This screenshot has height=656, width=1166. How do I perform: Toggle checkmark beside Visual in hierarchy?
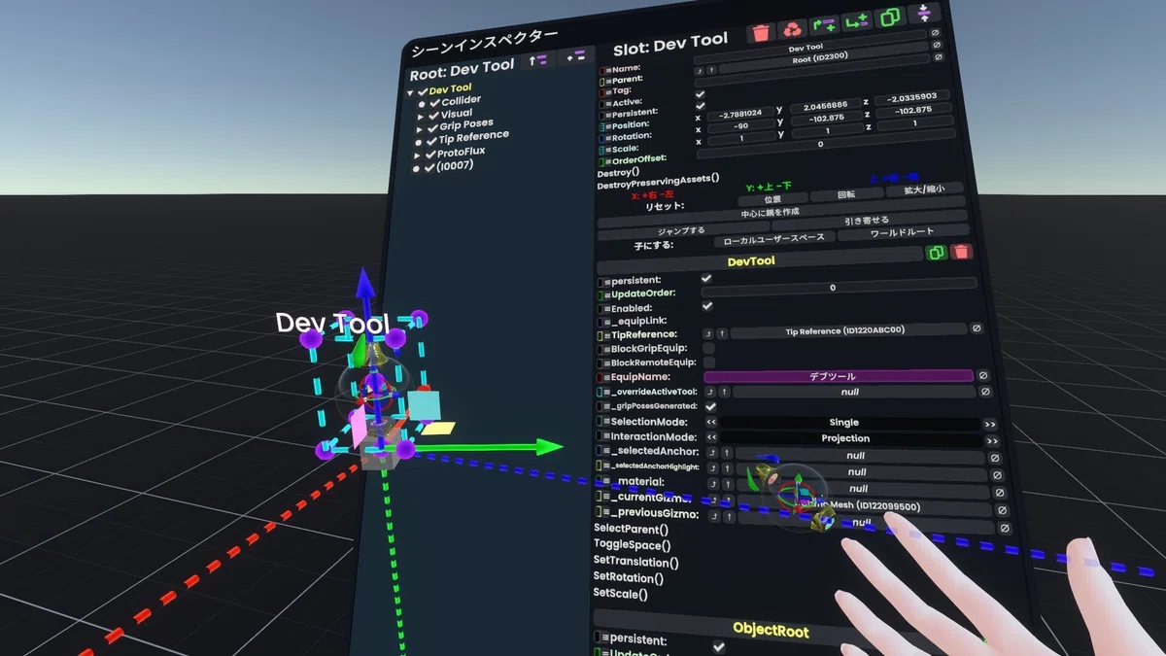[x=433, y=115]
